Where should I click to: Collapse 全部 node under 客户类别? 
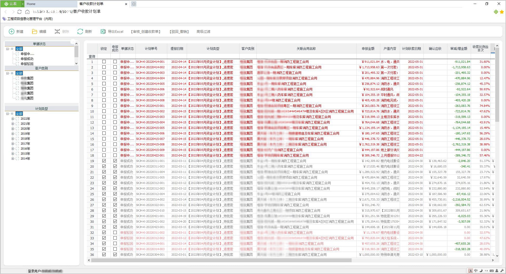pos(8,73)
